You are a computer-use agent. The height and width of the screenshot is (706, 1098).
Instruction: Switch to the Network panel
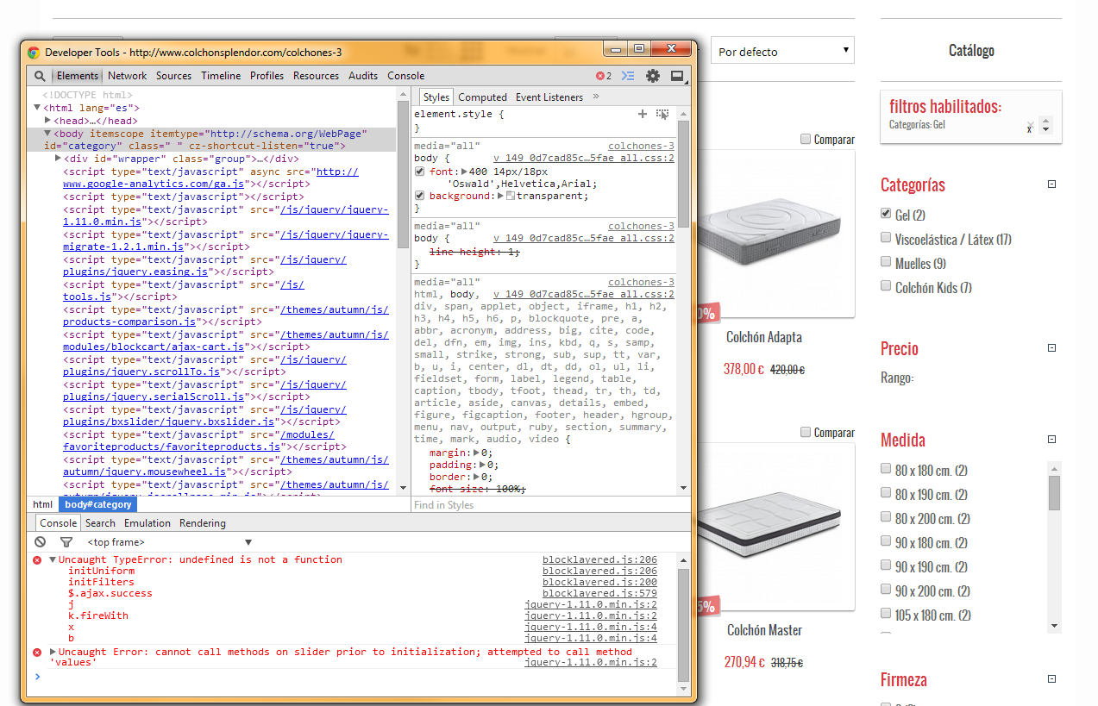pos(127,76)
